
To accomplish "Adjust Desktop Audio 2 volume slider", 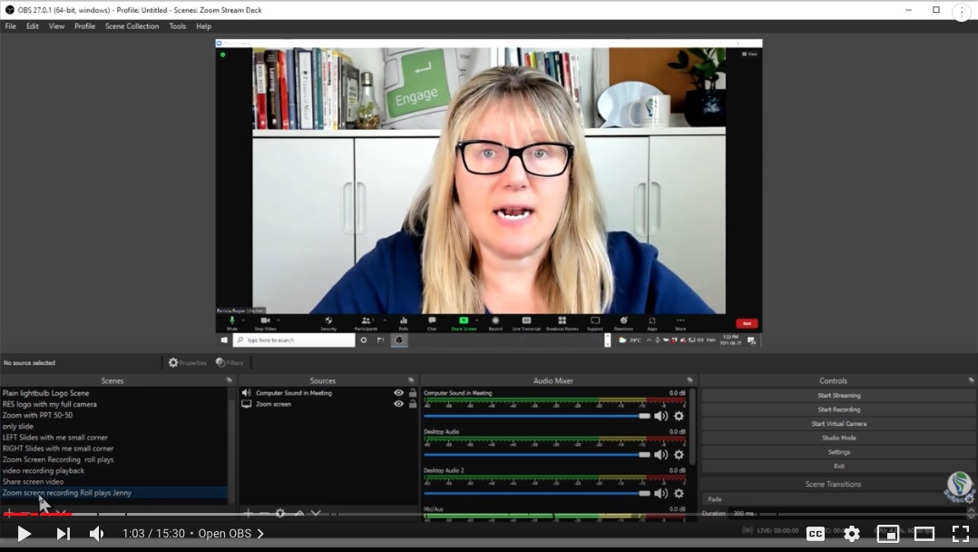I will click(537, 493).
